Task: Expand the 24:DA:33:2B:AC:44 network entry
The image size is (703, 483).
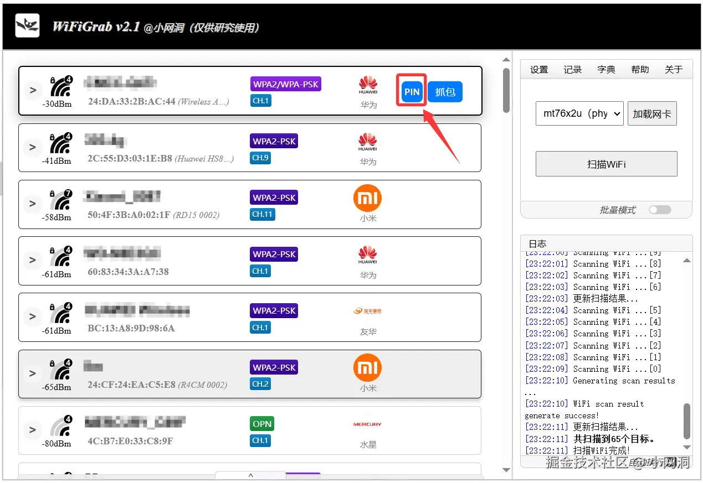Action: click(x=33, y=90)
